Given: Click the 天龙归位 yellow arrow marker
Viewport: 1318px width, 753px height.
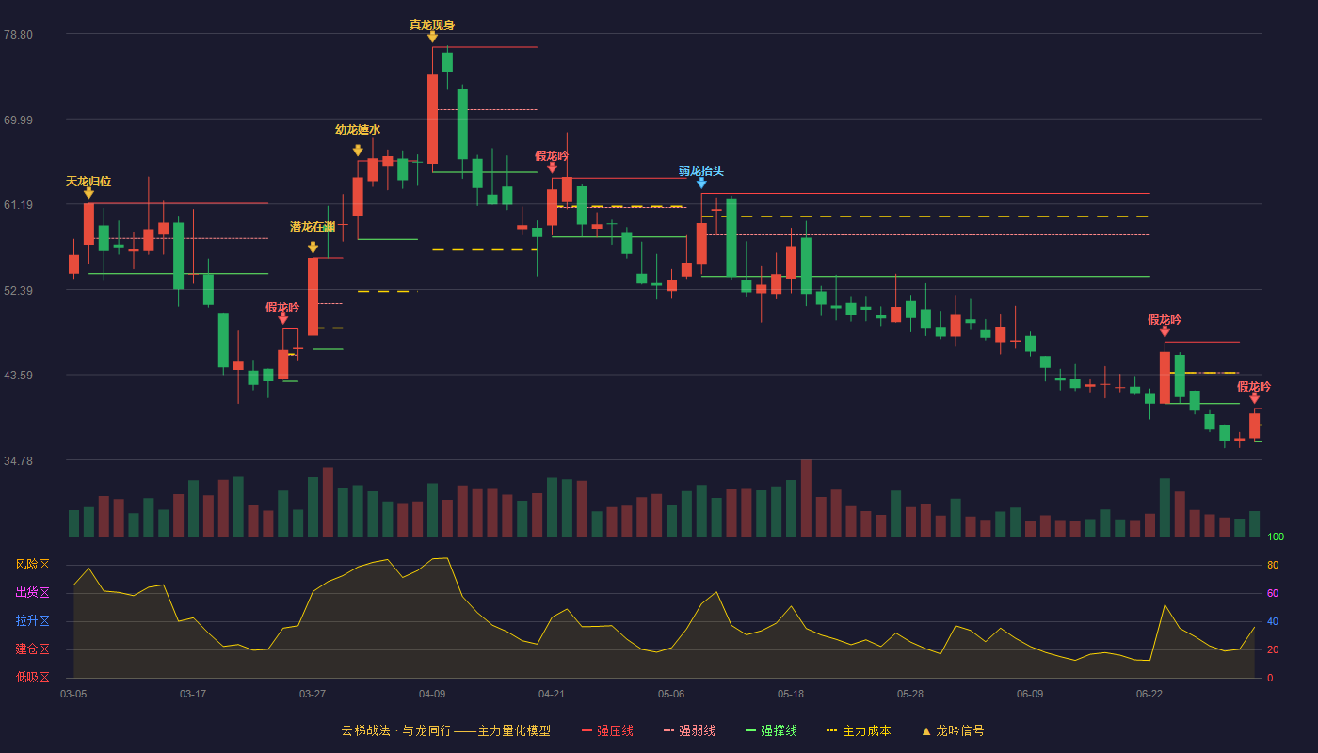Looking at the screenshot, I should [x=88, y=193].
